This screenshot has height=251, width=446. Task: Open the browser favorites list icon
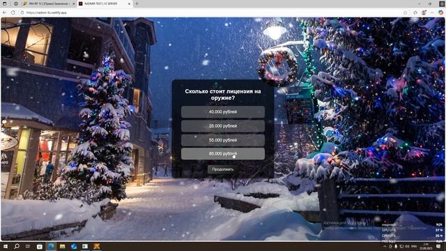click(x=415, y=13)
